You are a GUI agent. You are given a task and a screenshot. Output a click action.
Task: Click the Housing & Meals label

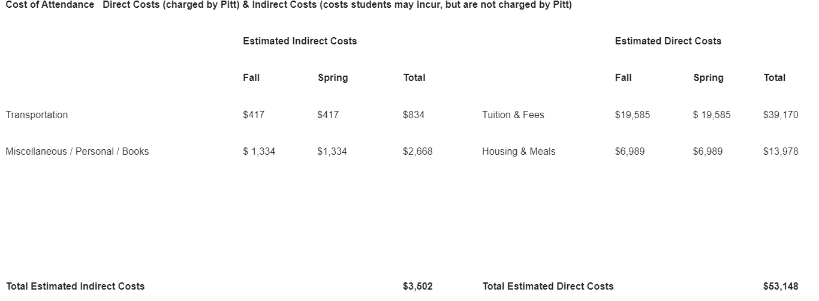point(519,151)
